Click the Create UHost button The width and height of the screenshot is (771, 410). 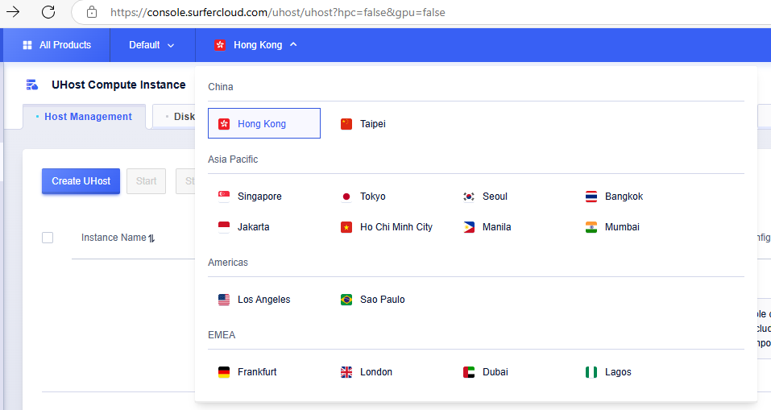[81, 181]
